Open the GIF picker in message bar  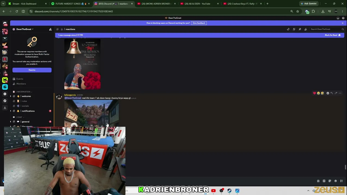pyautogui.click(x=324, y=181)
